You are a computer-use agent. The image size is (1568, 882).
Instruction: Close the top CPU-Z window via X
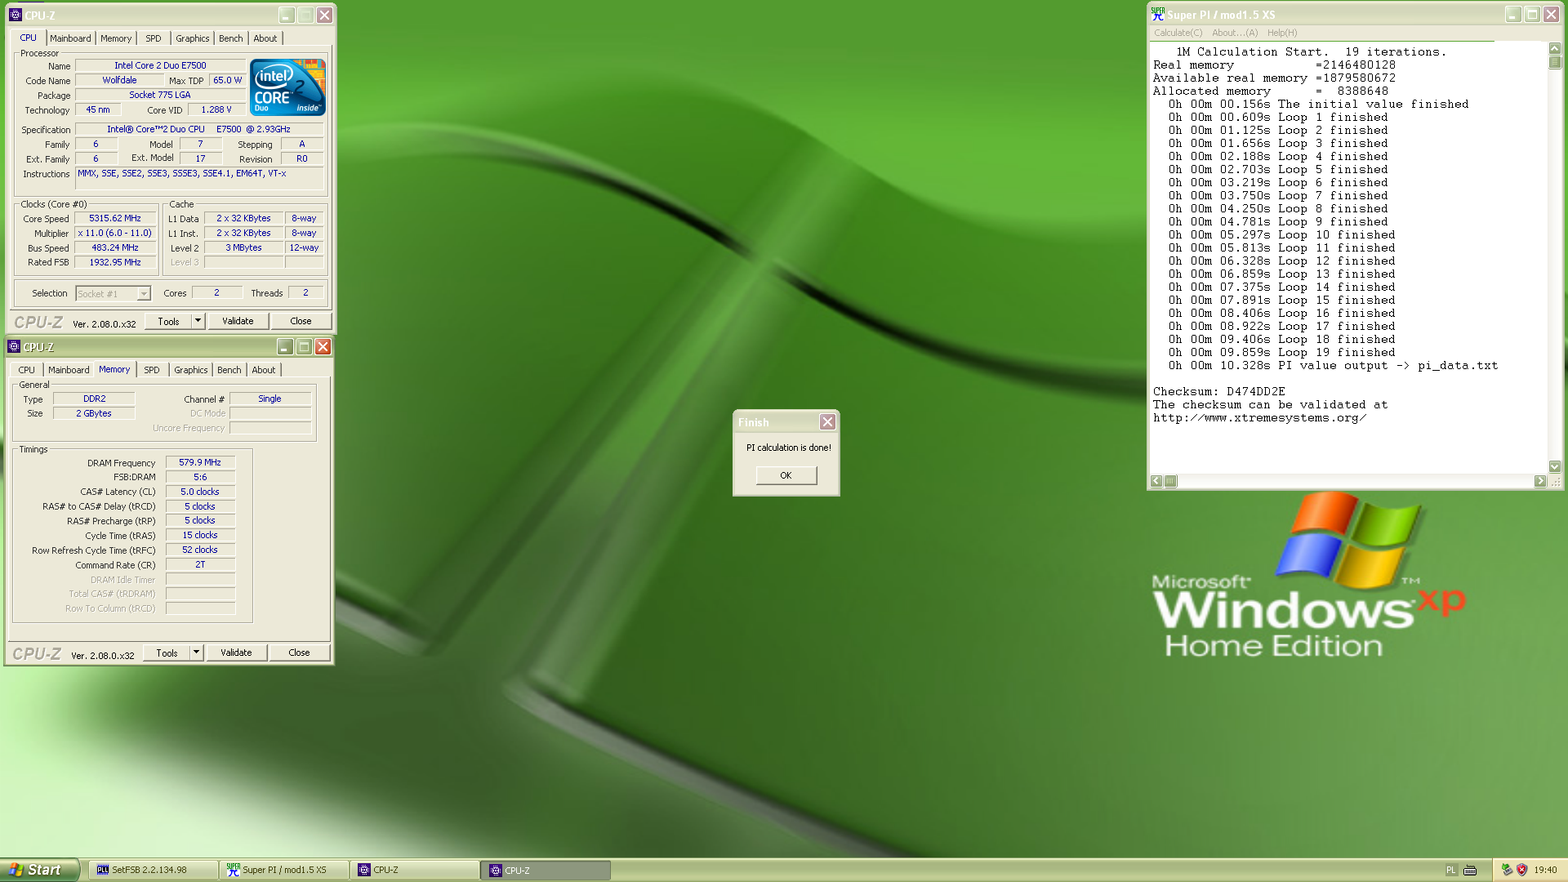(x=324, y=16)
